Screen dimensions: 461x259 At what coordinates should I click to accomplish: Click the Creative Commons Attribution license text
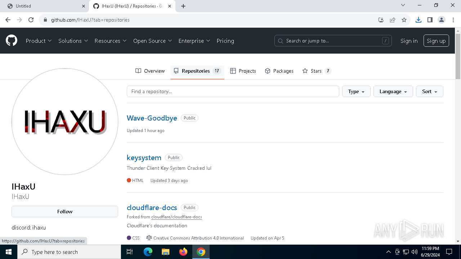198,238
